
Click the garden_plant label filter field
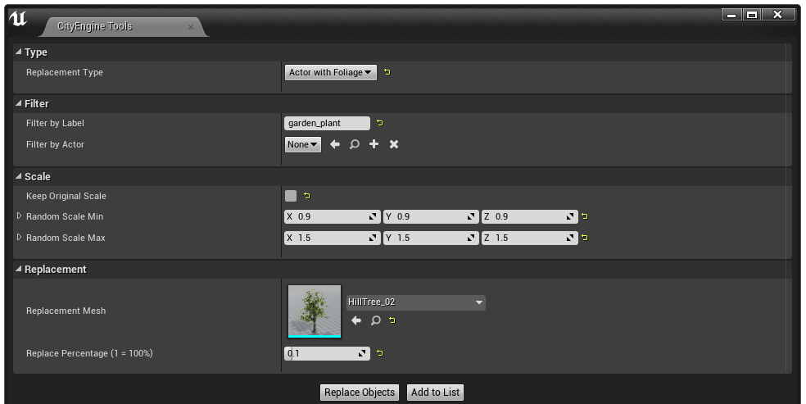[327, 124]
